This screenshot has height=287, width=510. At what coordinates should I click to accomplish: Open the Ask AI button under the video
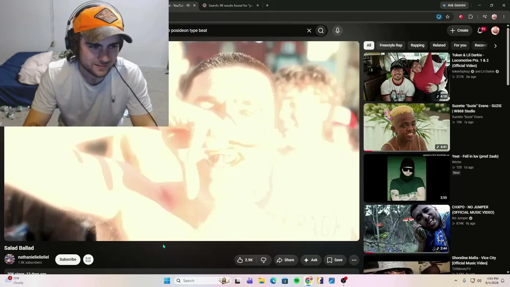310,260
